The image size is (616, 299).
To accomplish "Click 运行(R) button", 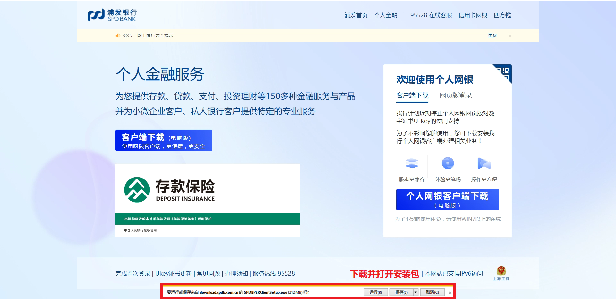I will pos(376,292).
